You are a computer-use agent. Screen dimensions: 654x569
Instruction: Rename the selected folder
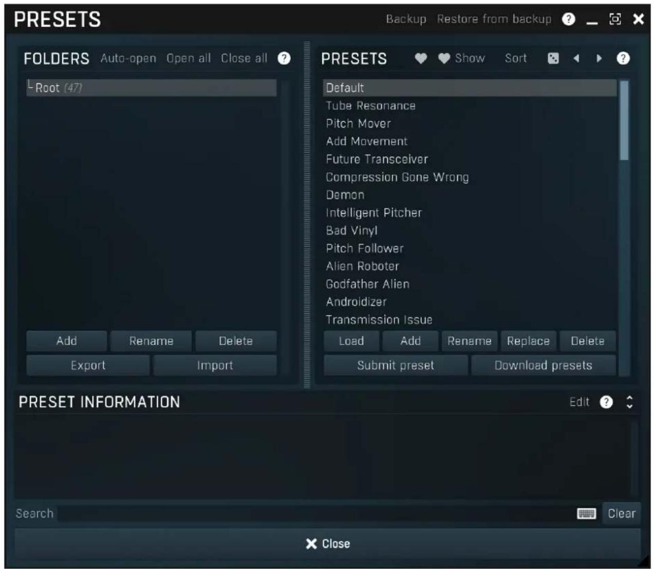click(x=151, y=341)
